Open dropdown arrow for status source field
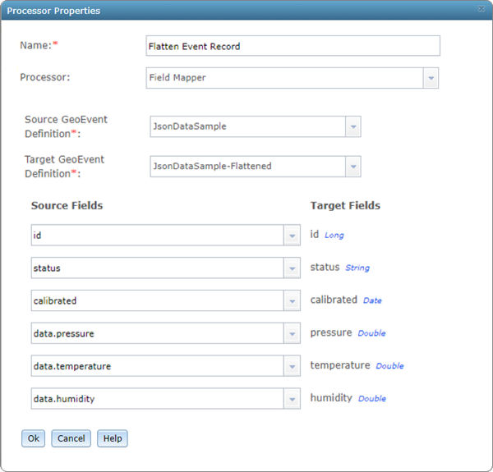 click(x=292, y=268)
